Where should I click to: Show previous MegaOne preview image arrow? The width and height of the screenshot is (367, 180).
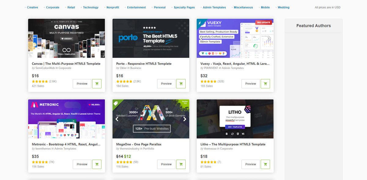tap(117, 119)
